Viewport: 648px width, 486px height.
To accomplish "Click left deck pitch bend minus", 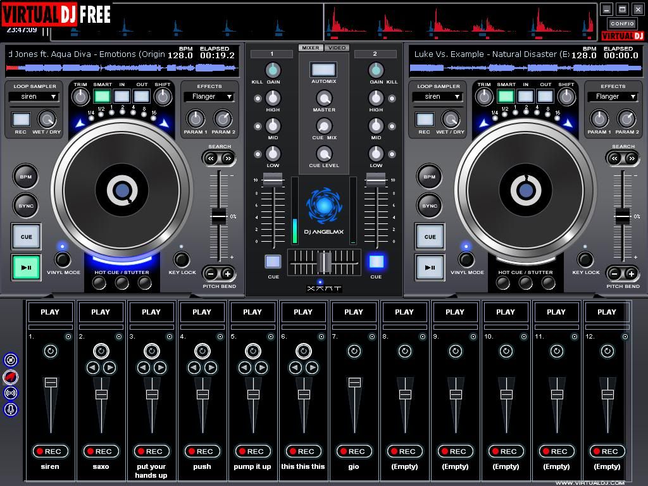I will 211,273.
